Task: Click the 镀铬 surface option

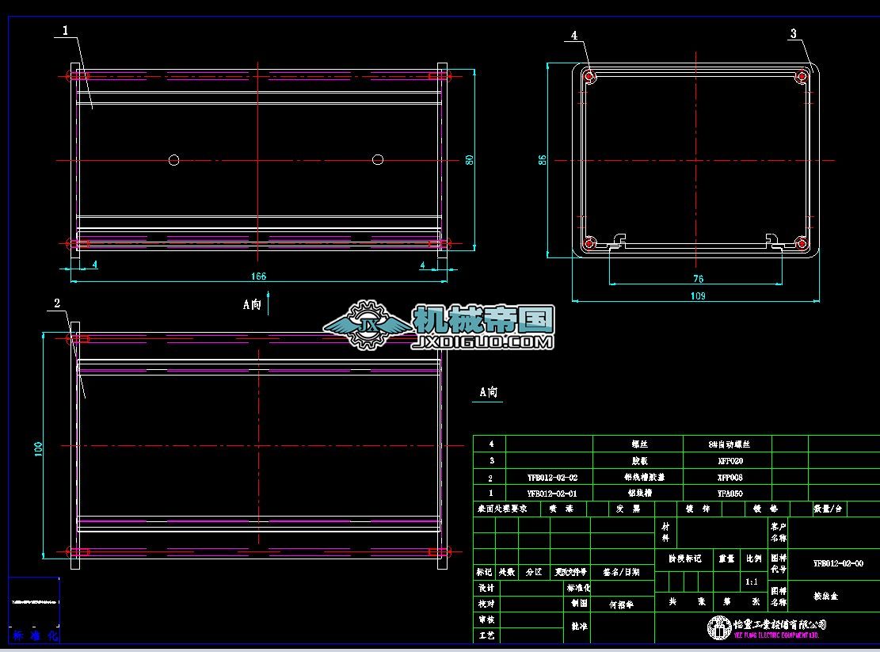Action: pyautogui.click(x=765, y=509)
